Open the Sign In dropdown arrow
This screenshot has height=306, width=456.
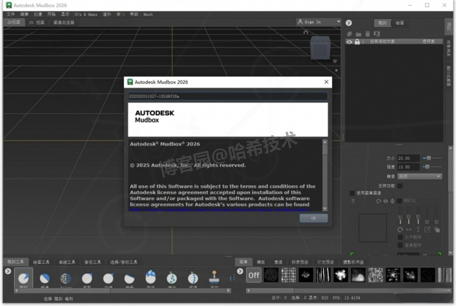tap(339, 22)
